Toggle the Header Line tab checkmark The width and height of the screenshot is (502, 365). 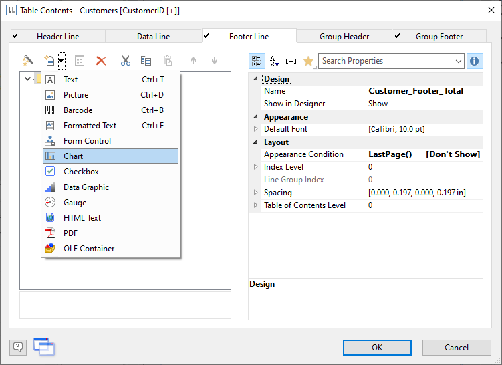15,36
